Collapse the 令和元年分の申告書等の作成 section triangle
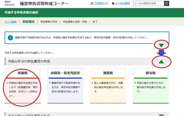This screenshot has height=116, width=184. (x=161, y=62)
